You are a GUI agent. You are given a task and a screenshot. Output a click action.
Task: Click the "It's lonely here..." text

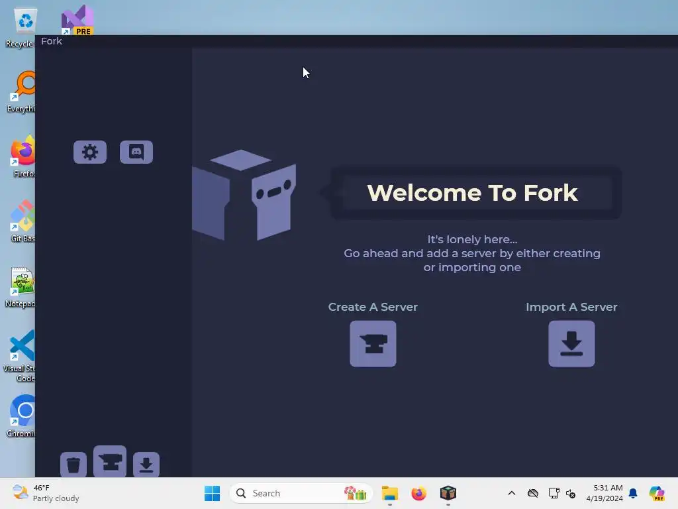[x=472, y=239]
